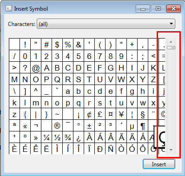This screenshot has height=176, width=185.
Task: Select the dollar sign $ symbol
Action: click(x=57, y=45)
